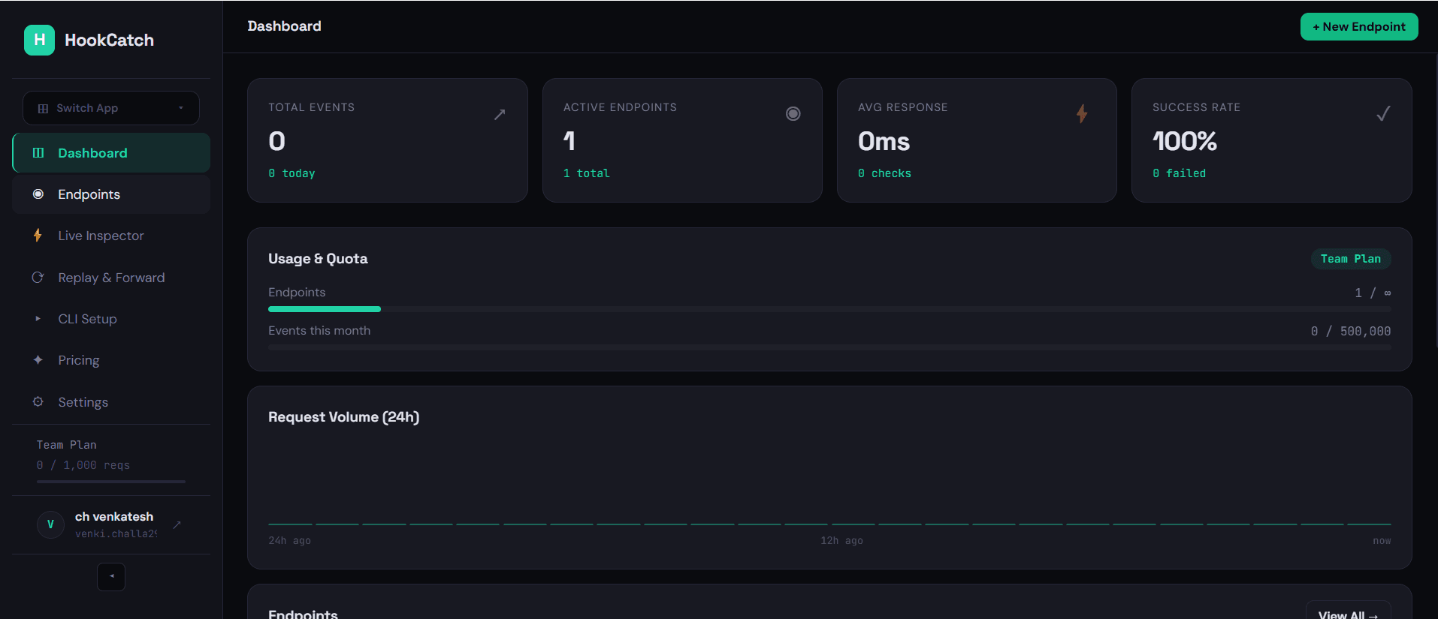The width and height of the screenshot is (1438, 619).
Task: Select Dashboard in the navigation menu
Action: coord(92,153)
